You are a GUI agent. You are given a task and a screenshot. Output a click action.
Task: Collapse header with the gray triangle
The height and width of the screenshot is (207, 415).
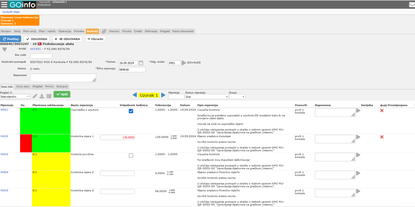click(4, 50)
